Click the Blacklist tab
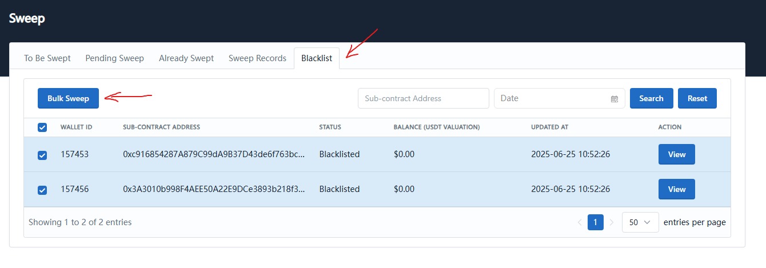 click(x=317, y=58)
